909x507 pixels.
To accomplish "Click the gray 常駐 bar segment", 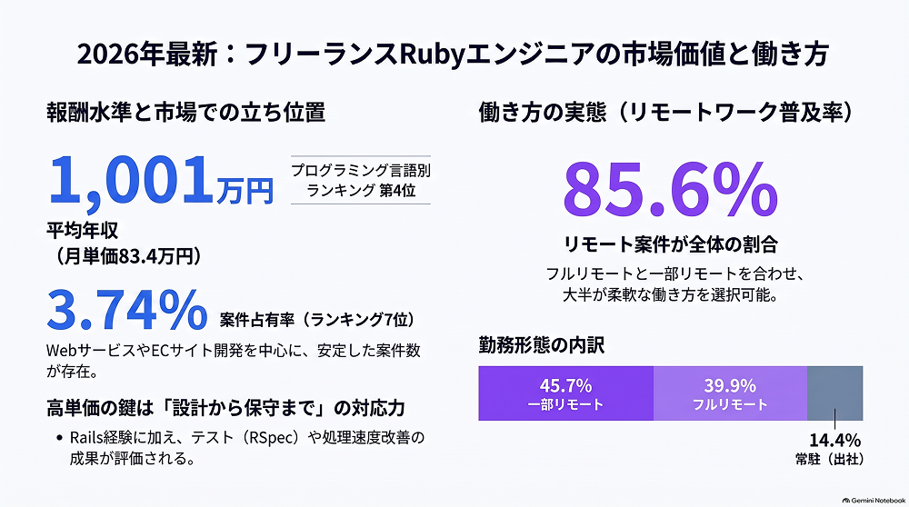I will coord(834,393).
